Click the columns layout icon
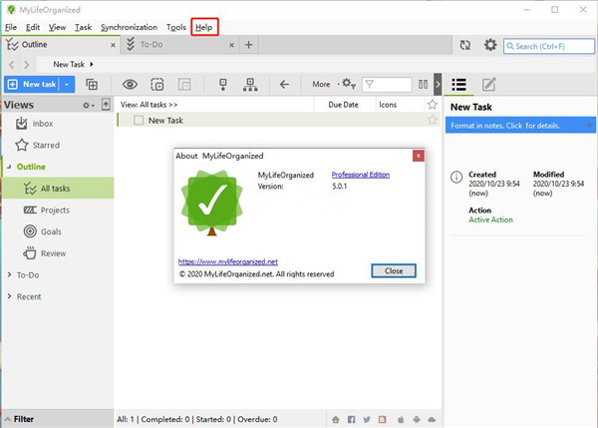598x428 pixels. (x=423, y=84)
